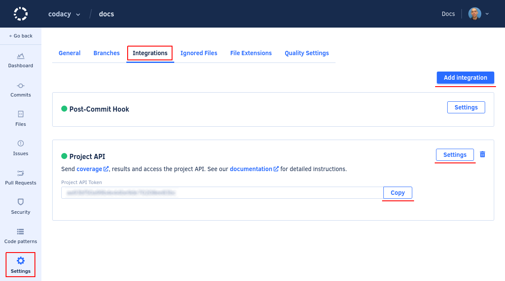Open the Dashboard from the sidebar
The width and height of the screenshot is (505, 281).
point(20,60)
